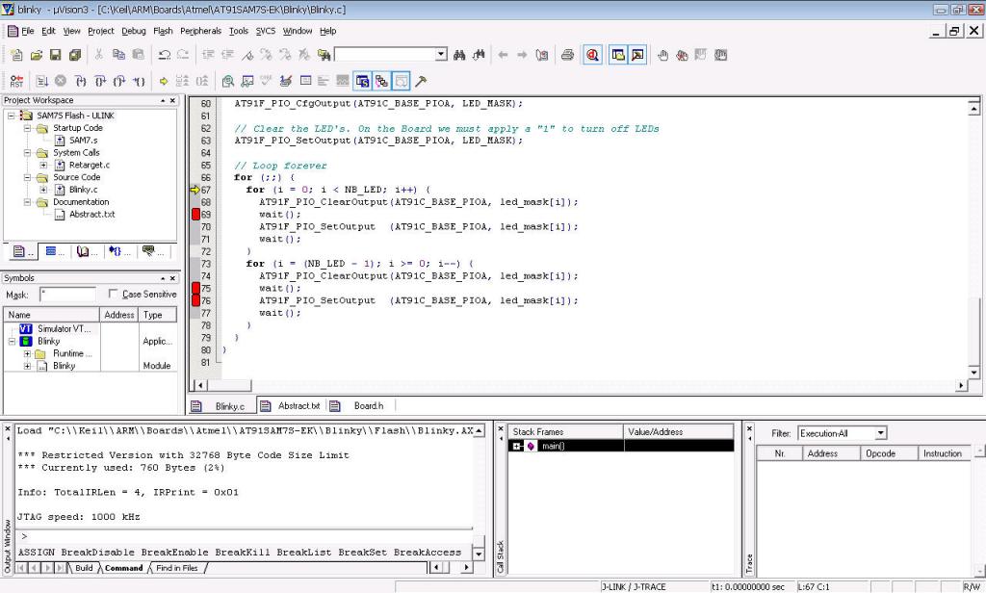Select the Build output tab
This screenshot has height=593, width=986.
point(84,568)
